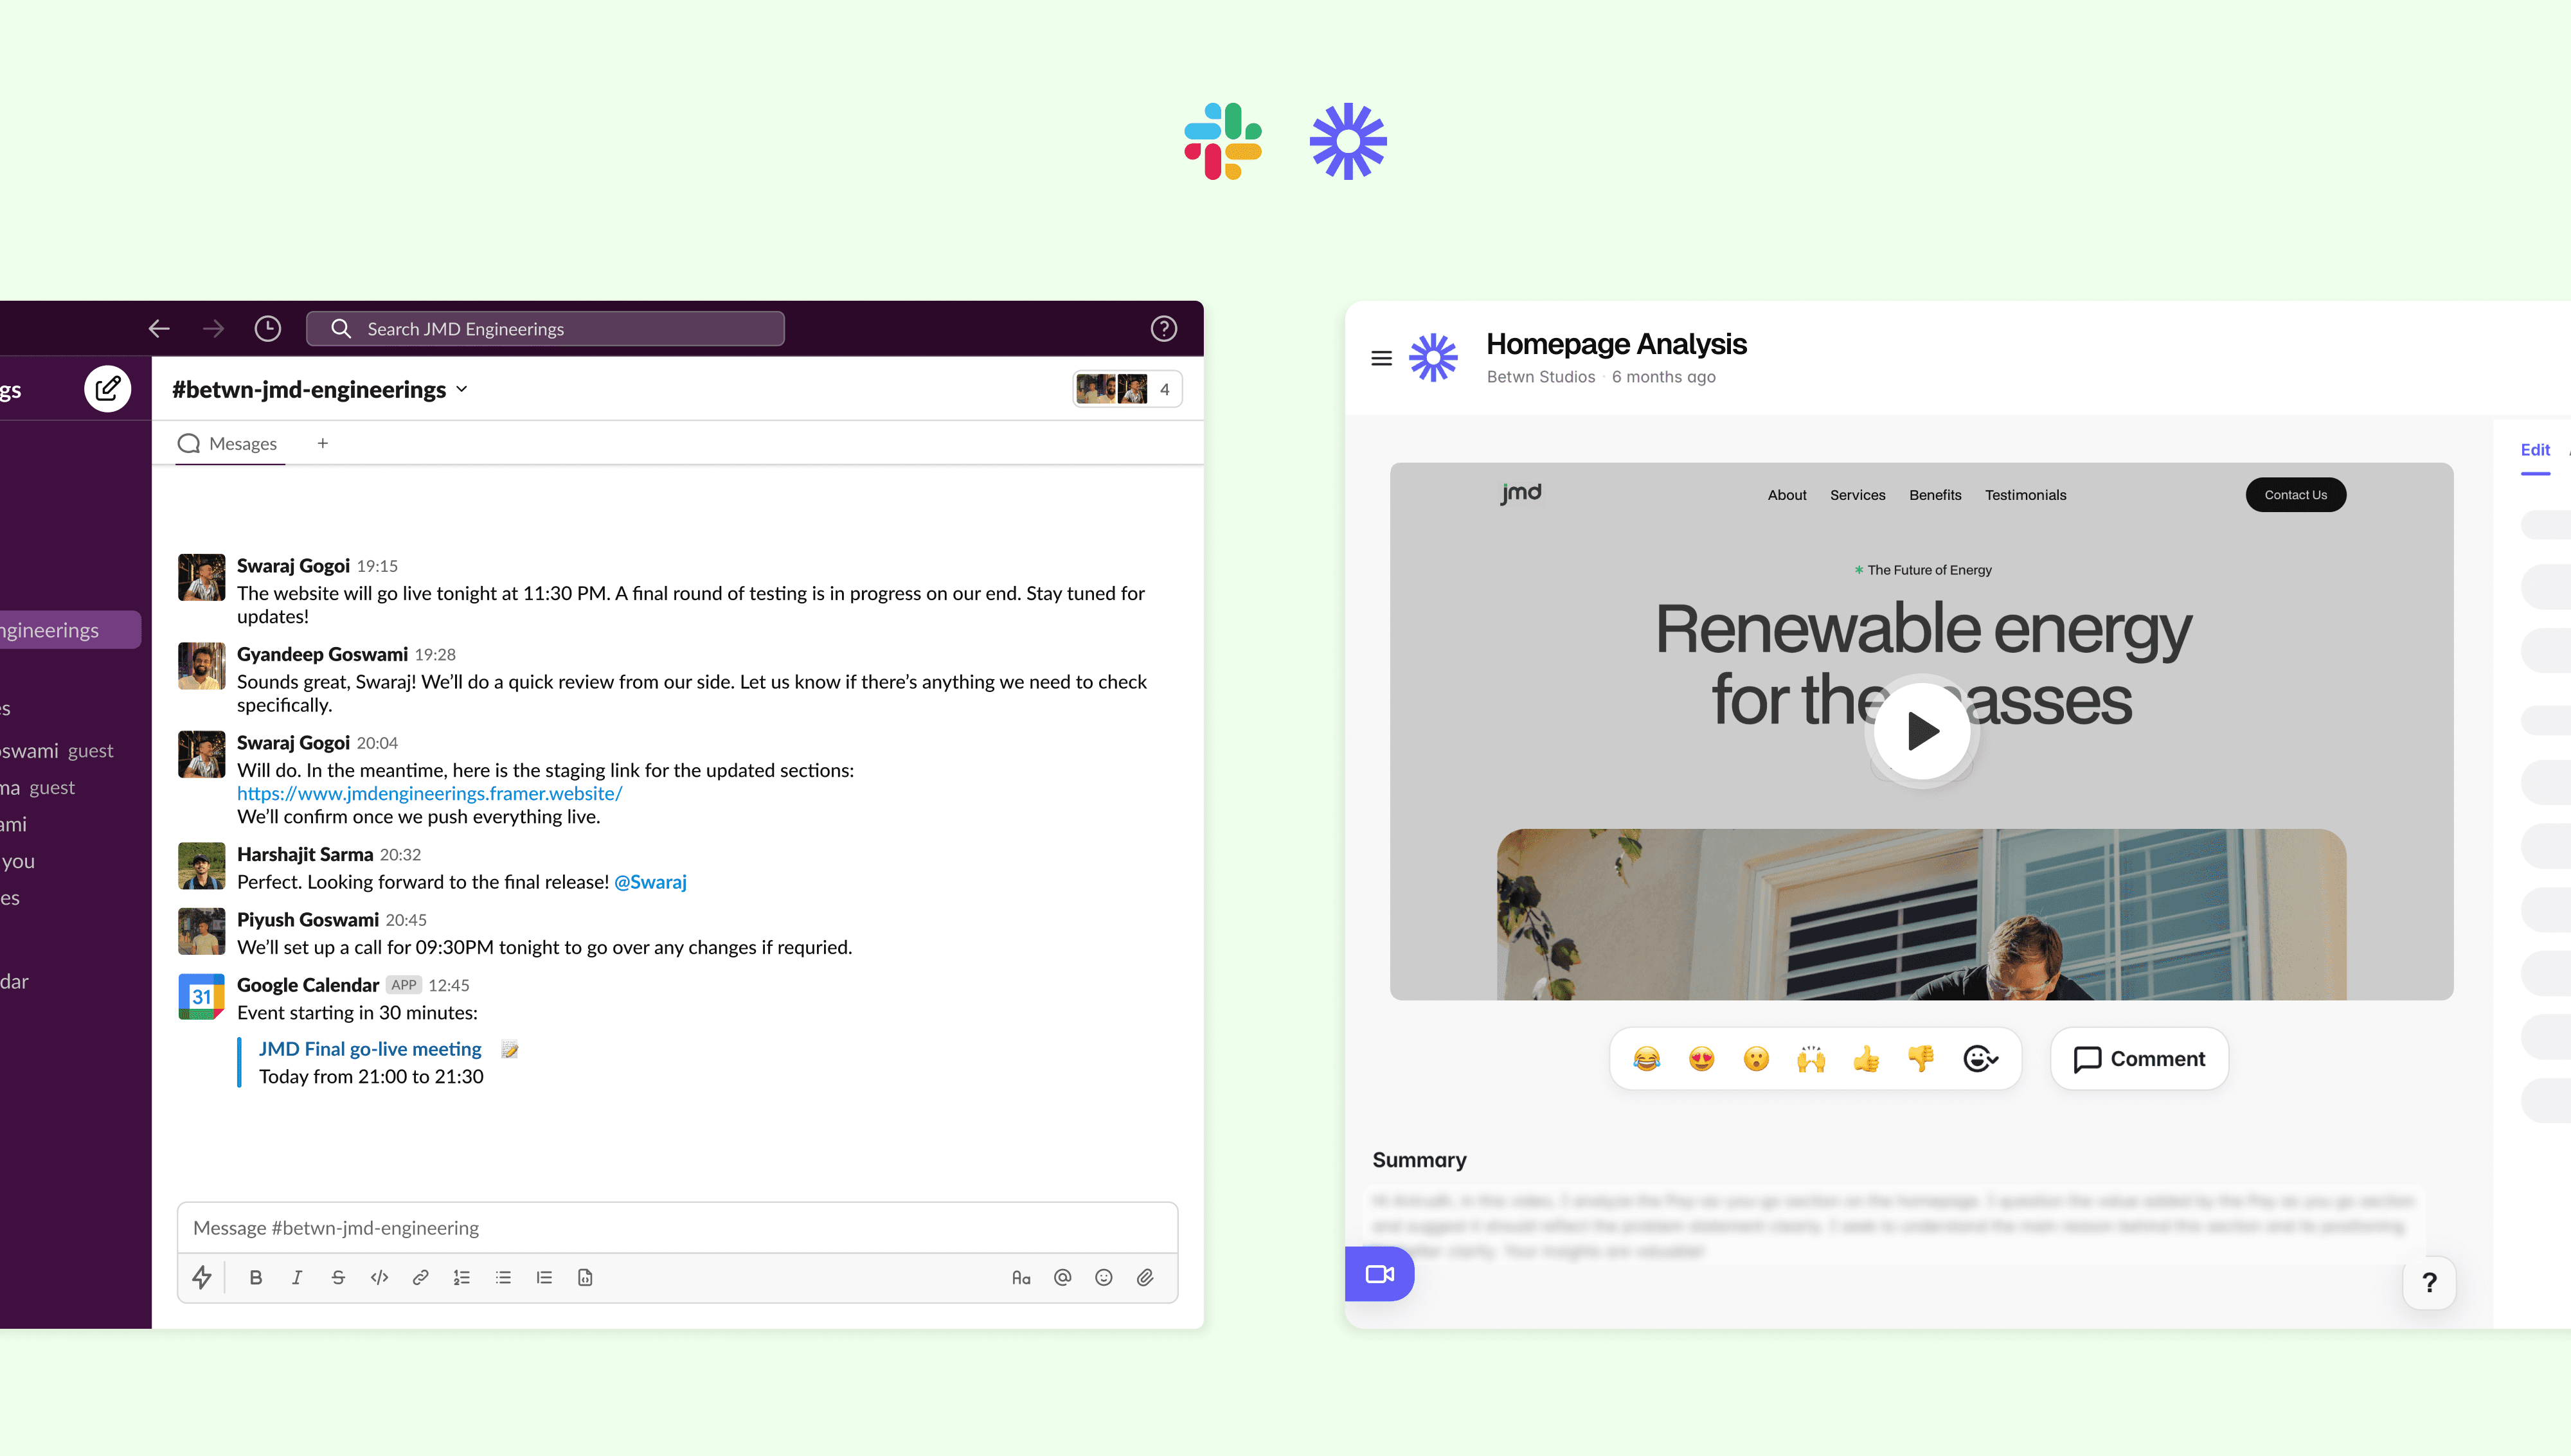Open more emoji reactions picker
This screenshot has width=2571, height=1456.
click(x=1980, y=1058)
